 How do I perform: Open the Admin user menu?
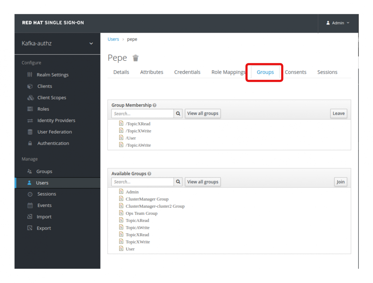point(338,23)
